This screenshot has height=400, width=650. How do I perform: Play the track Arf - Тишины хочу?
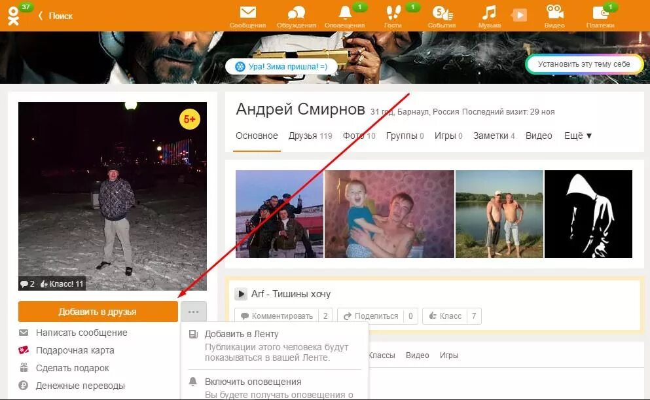[240, 294]
